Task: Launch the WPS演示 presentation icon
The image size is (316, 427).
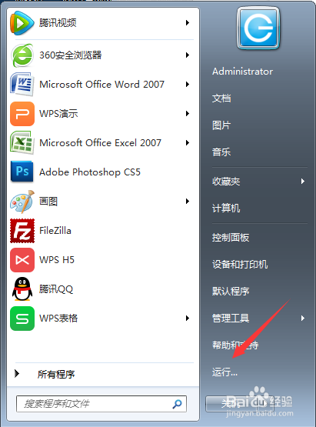Action: [x=22, y=114]
